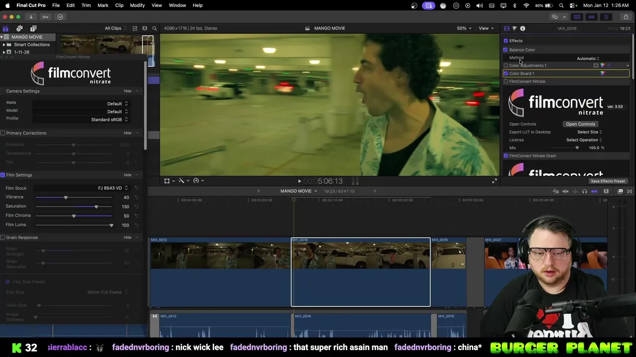Open the Mark menu
This screenshot has width=636, height=357.
[103, 5]
